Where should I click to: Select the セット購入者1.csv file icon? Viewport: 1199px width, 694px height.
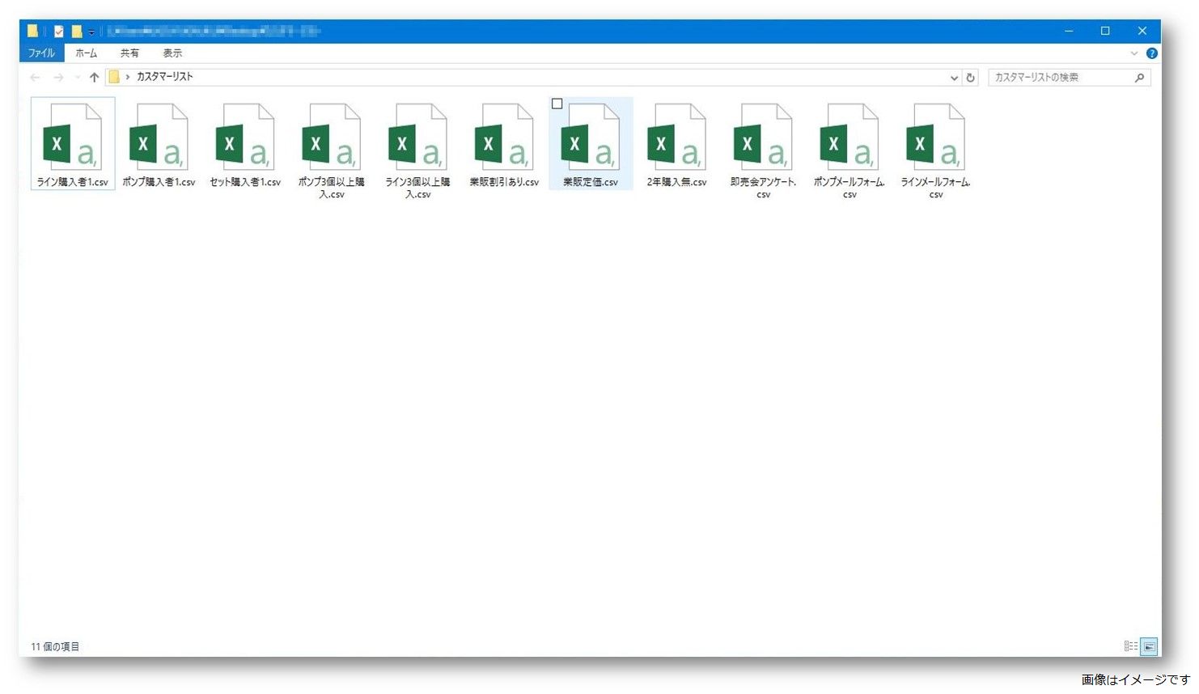click(245, 137)
